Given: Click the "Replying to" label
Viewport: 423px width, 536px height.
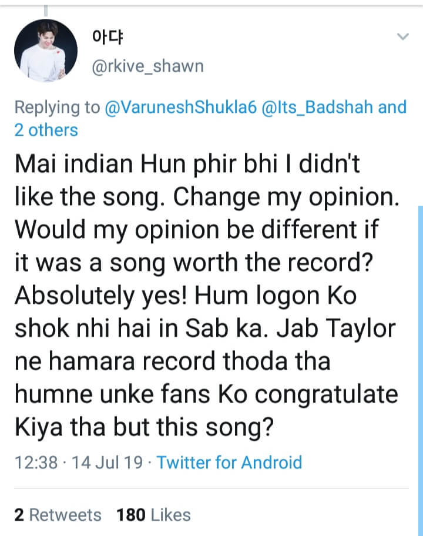Looking at the screenshot, I should coord(56,107).
